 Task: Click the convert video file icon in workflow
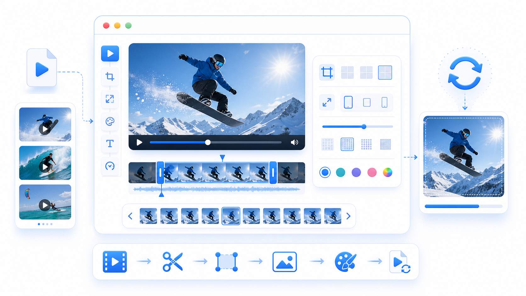(x=400, y=262)
